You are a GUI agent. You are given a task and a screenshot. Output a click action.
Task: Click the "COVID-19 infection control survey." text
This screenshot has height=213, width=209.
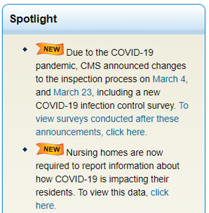coord(106,106)
